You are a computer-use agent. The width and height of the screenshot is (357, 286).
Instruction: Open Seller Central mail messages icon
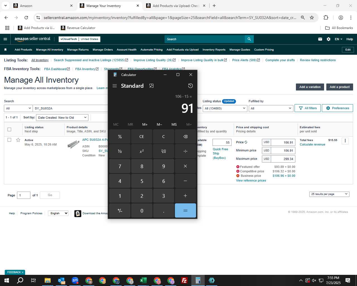320,39
